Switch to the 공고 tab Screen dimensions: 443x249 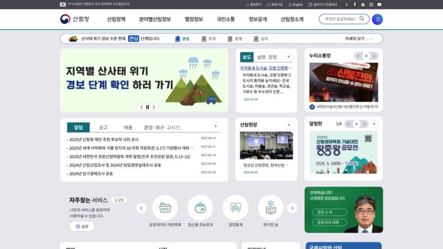click(103, 127)
